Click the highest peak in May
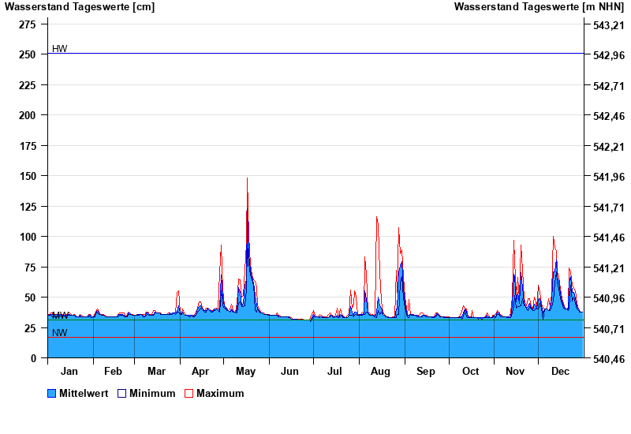 point(247,179)
